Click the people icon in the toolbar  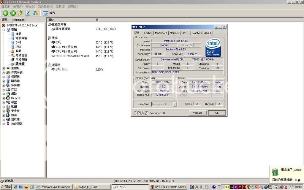click(35, 13)
